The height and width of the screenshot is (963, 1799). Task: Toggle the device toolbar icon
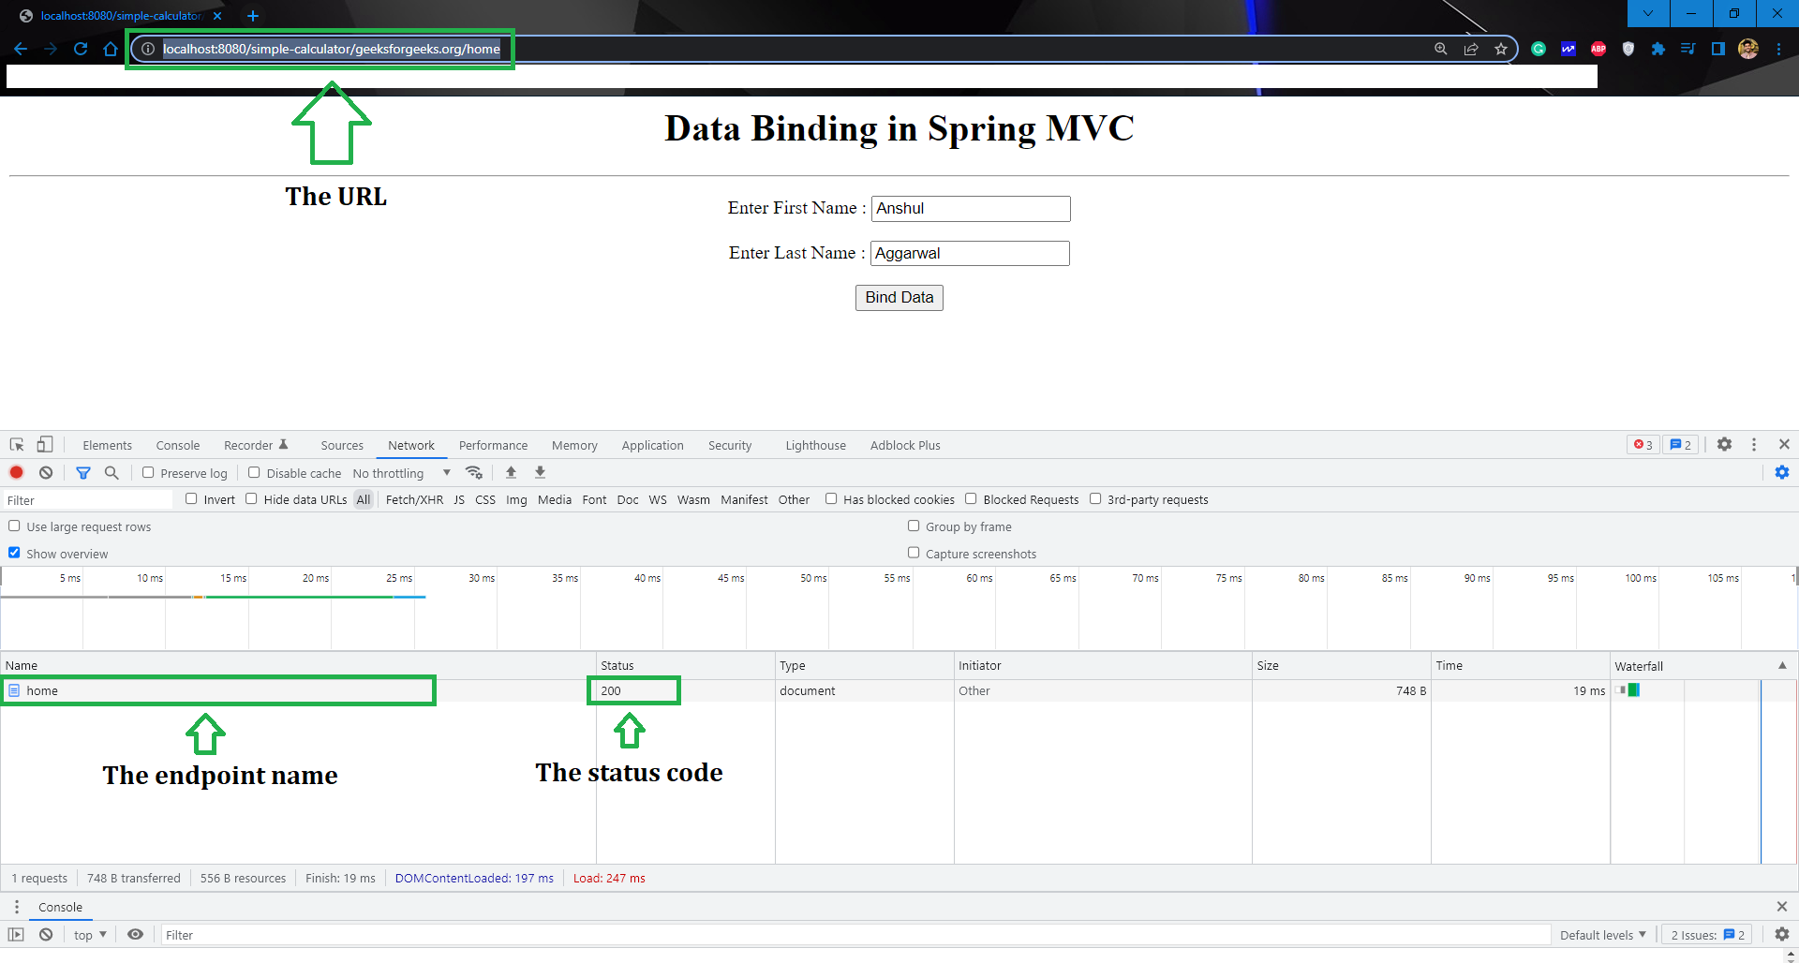[x=45, y=445]
